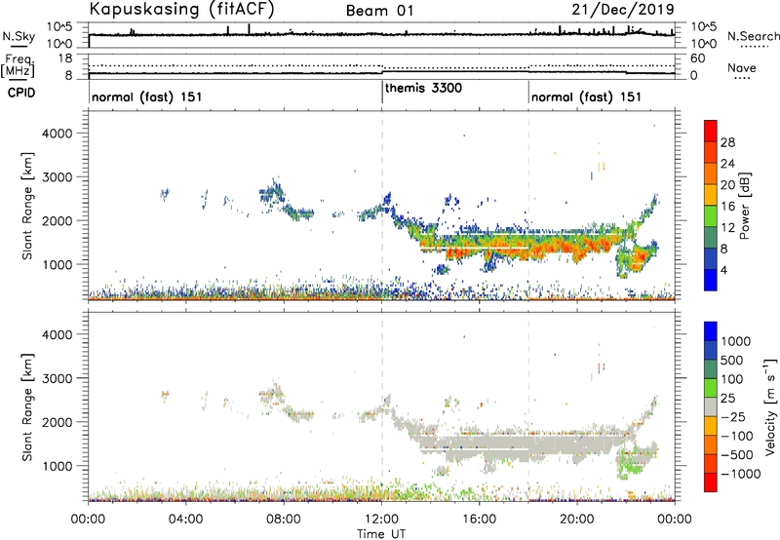Click the '3000' tick on the velocity panel
This screenshot has height=540, width=780.
pyautogui.click(x=57, y=378)
